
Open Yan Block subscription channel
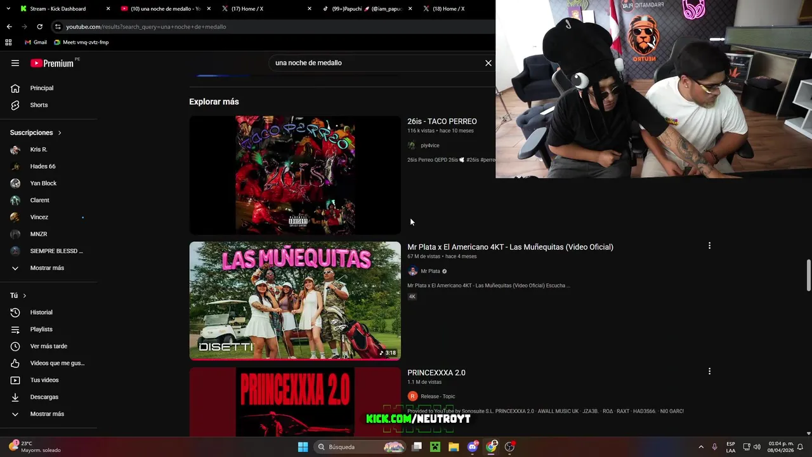[x=43, y=183]
